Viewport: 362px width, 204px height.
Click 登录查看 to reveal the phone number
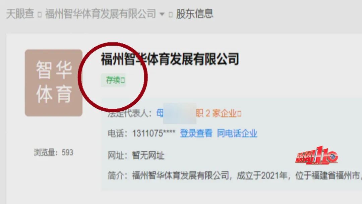point(196,133)
